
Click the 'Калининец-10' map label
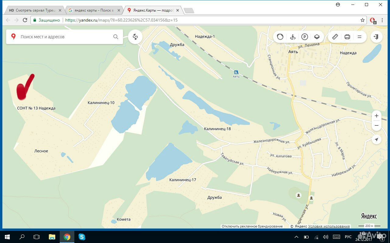tap(101, 103)
